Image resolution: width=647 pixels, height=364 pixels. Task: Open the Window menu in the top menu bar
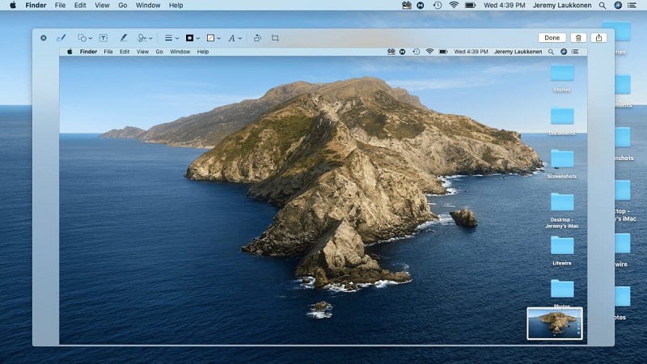pyautogui.click(x=148, y=5)
